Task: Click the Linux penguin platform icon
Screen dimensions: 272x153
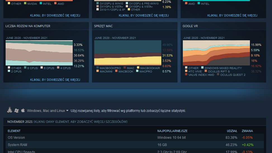Action: 10,110
